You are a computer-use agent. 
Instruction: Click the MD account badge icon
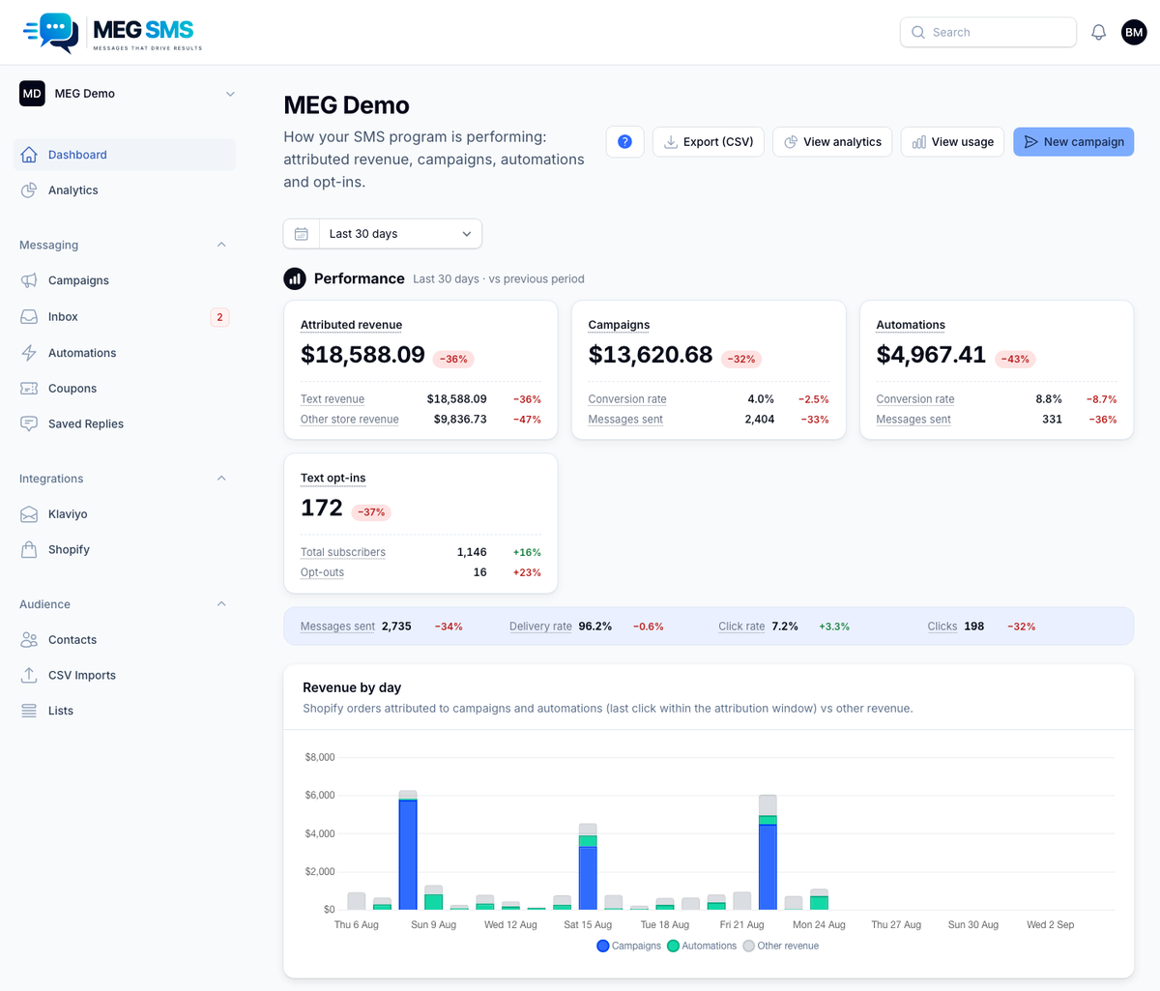[32, 94]
